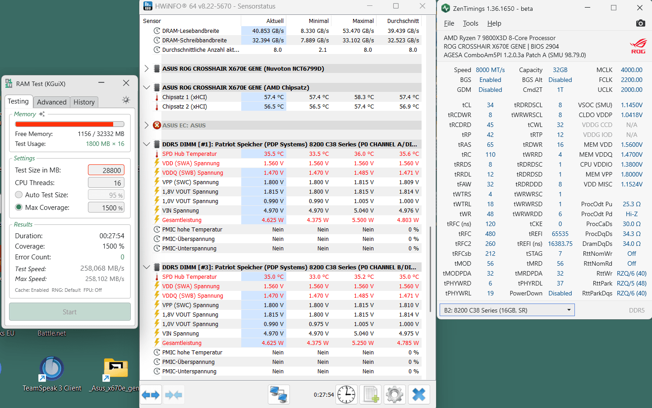Click the Nuvoton NCT6799D chip icon
Image resolution: width=652 pixels, height=408 pixels.
tap(157, 68)
